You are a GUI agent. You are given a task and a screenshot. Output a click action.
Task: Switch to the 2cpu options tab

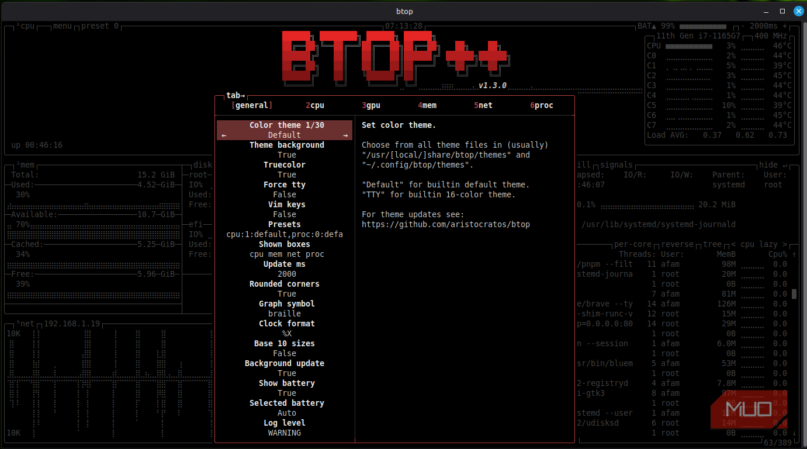click(315, 106)
